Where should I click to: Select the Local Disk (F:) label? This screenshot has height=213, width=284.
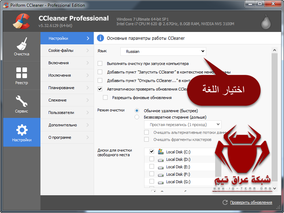(x=178, y=174)
